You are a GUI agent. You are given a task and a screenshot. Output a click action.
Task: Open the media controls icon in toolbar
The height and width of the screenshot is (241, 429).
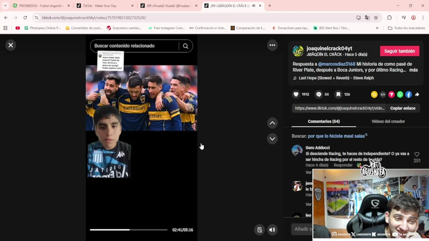click(404, 18)
